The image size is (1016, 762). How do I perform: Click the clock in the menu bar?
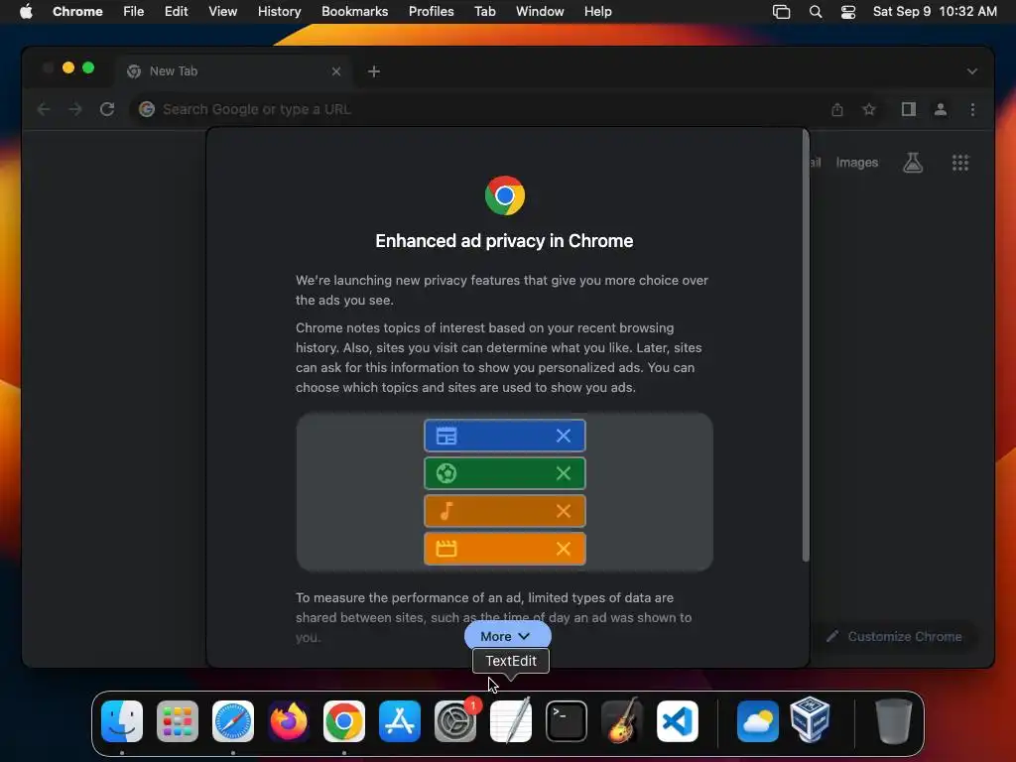[935, 12]
